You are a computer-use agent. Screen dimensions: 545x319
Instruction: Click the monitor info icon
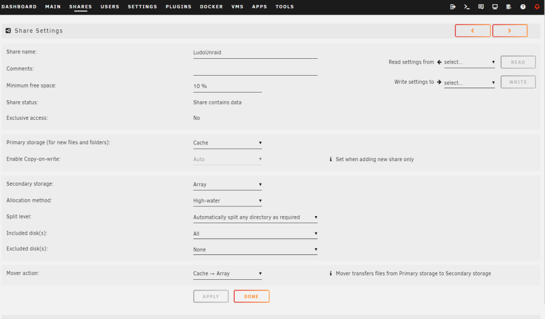pyautogui.click(x=495, y=7)
